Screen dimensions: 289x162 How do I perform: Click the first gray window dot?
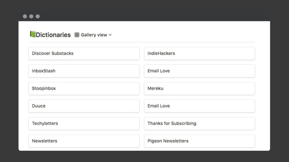(25, 16)
